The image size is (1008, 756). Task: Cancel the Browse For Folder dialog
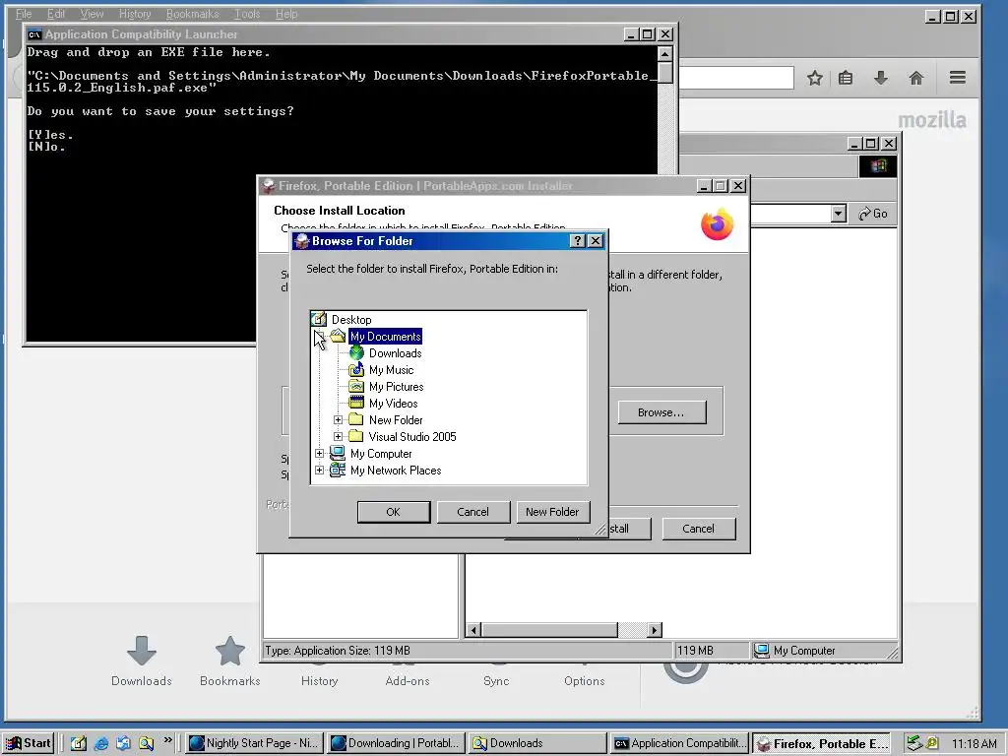pyautogui.click(x=473, y=512)
